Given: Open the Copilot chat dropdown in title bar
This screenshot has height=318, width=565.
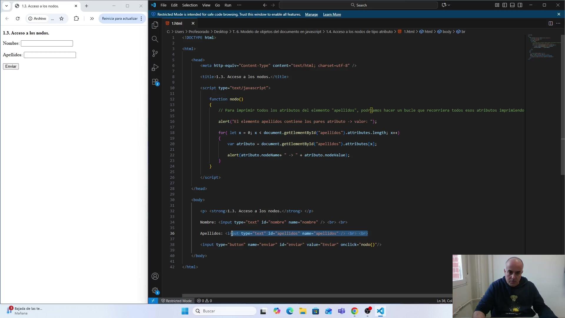Looking at the screenshot, I should point(449,5).
